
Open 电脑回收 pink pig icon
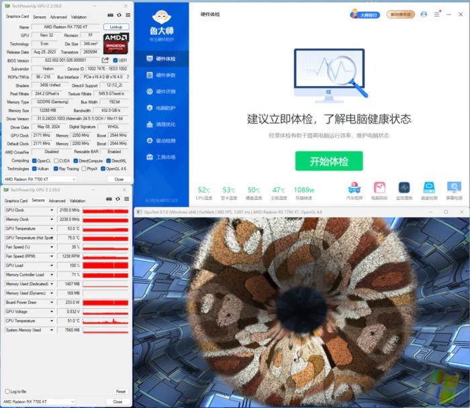click(x=379, y=188)
